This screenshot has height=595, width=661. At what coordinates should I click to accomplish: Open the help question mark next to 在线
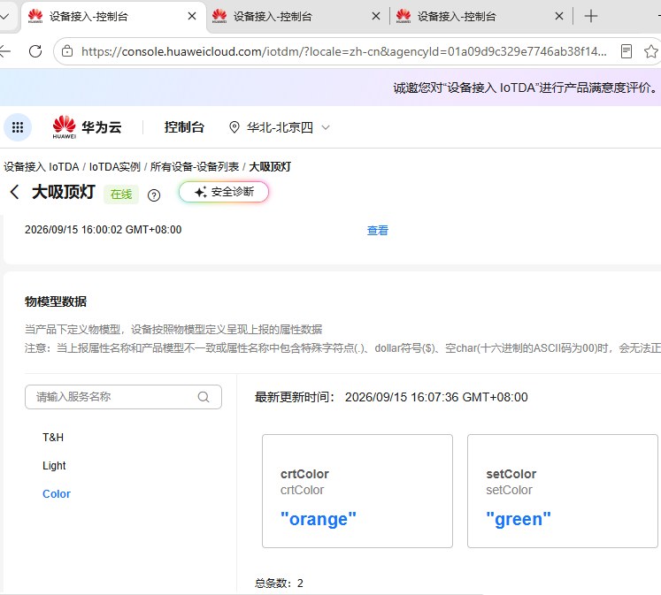click(154, 195)
